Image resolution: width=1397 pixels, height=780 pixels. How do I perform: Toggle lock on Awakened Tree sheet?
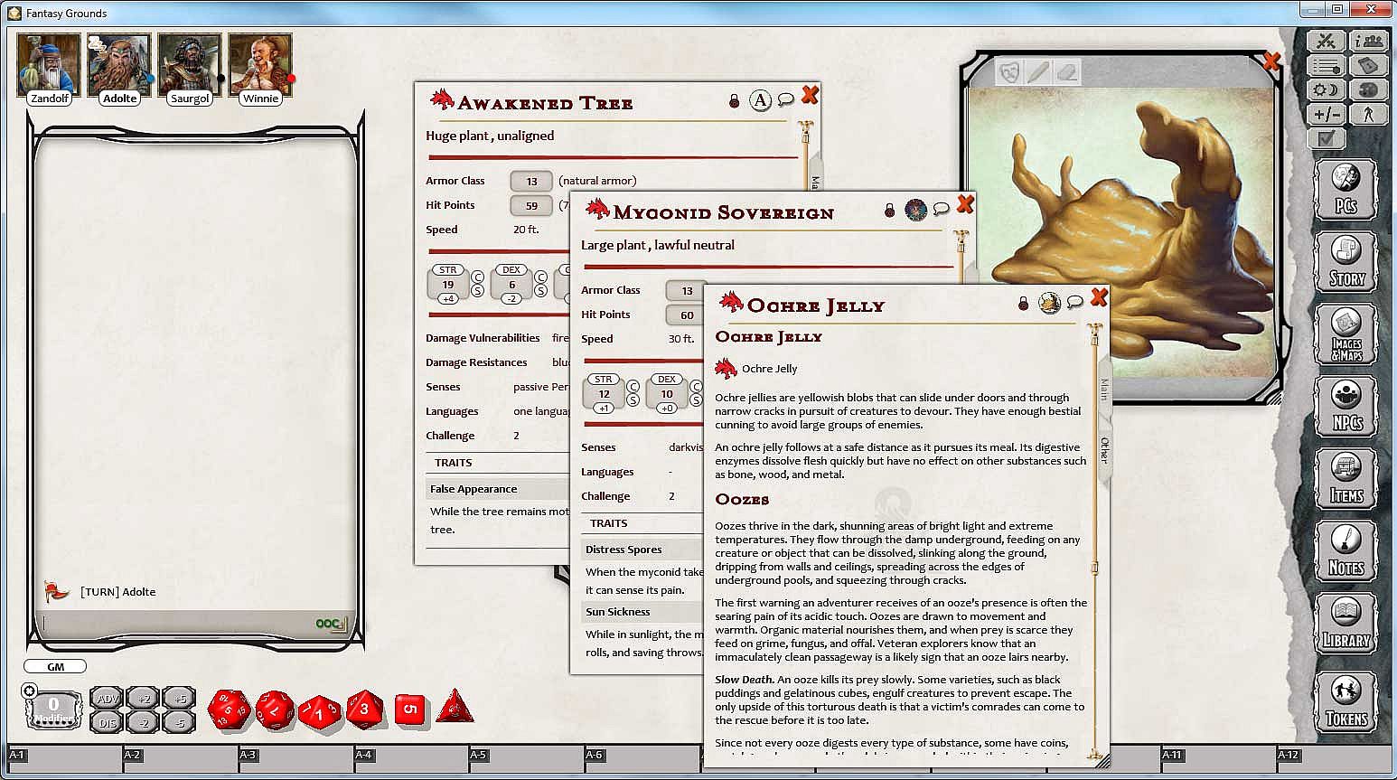(734, 101)
